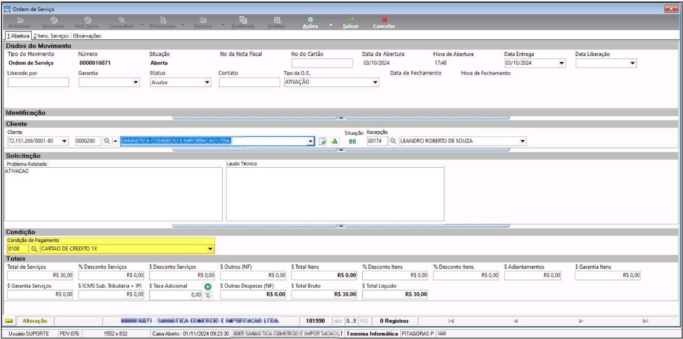The width and height of the screenshot is (683, 339).
Task: Click the payment condition search magnifier
Action: (35, 249)
